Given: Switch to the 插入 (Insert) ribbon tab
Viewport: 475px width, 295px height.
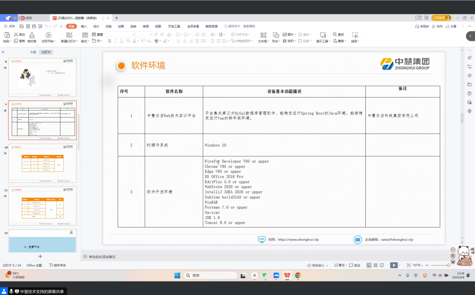Looking at the screenshot, I should 84,27.
